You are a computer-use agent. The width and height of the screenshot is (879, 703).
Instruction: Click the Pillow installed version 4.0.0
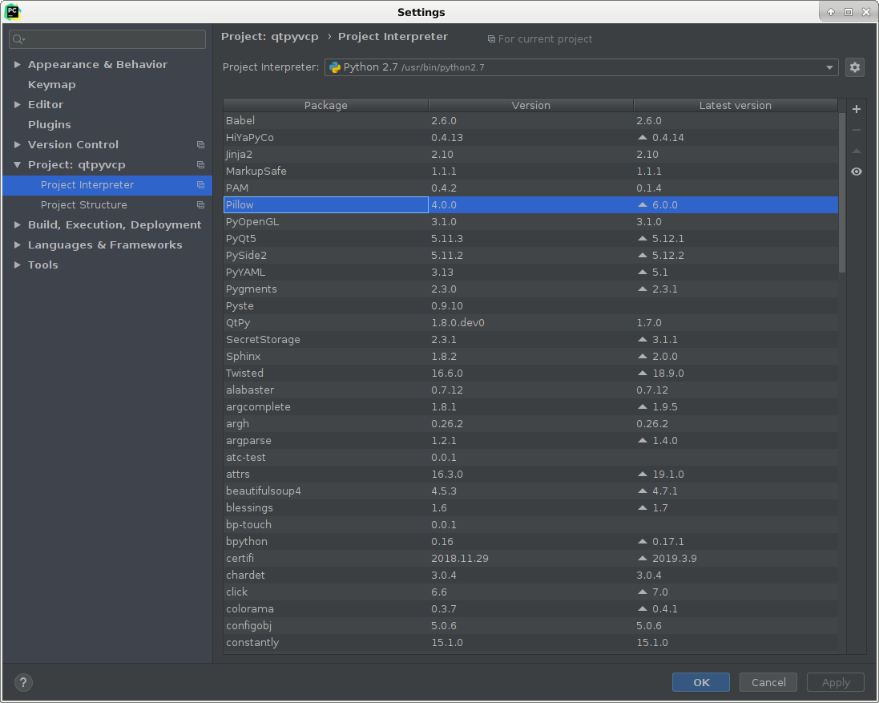(443, 204)
